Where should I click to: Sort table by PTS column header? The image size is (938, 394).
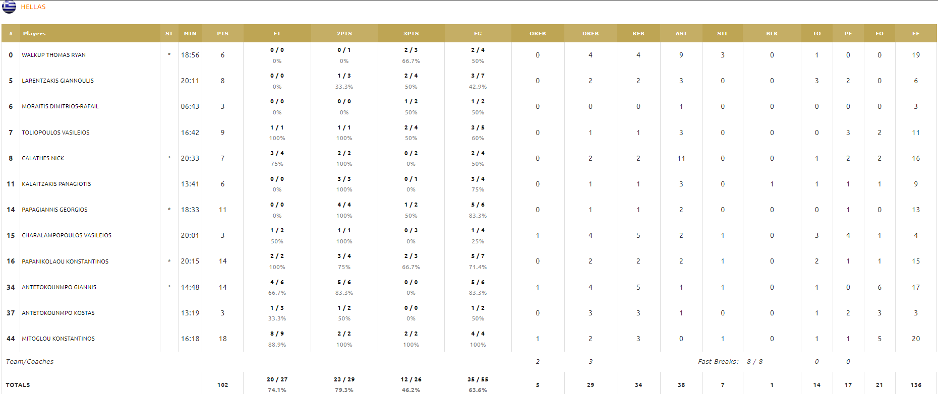tap(222, 33)
